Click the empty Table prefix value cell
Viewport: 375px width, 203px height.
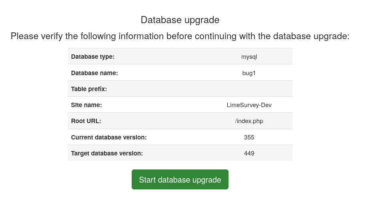249,89
